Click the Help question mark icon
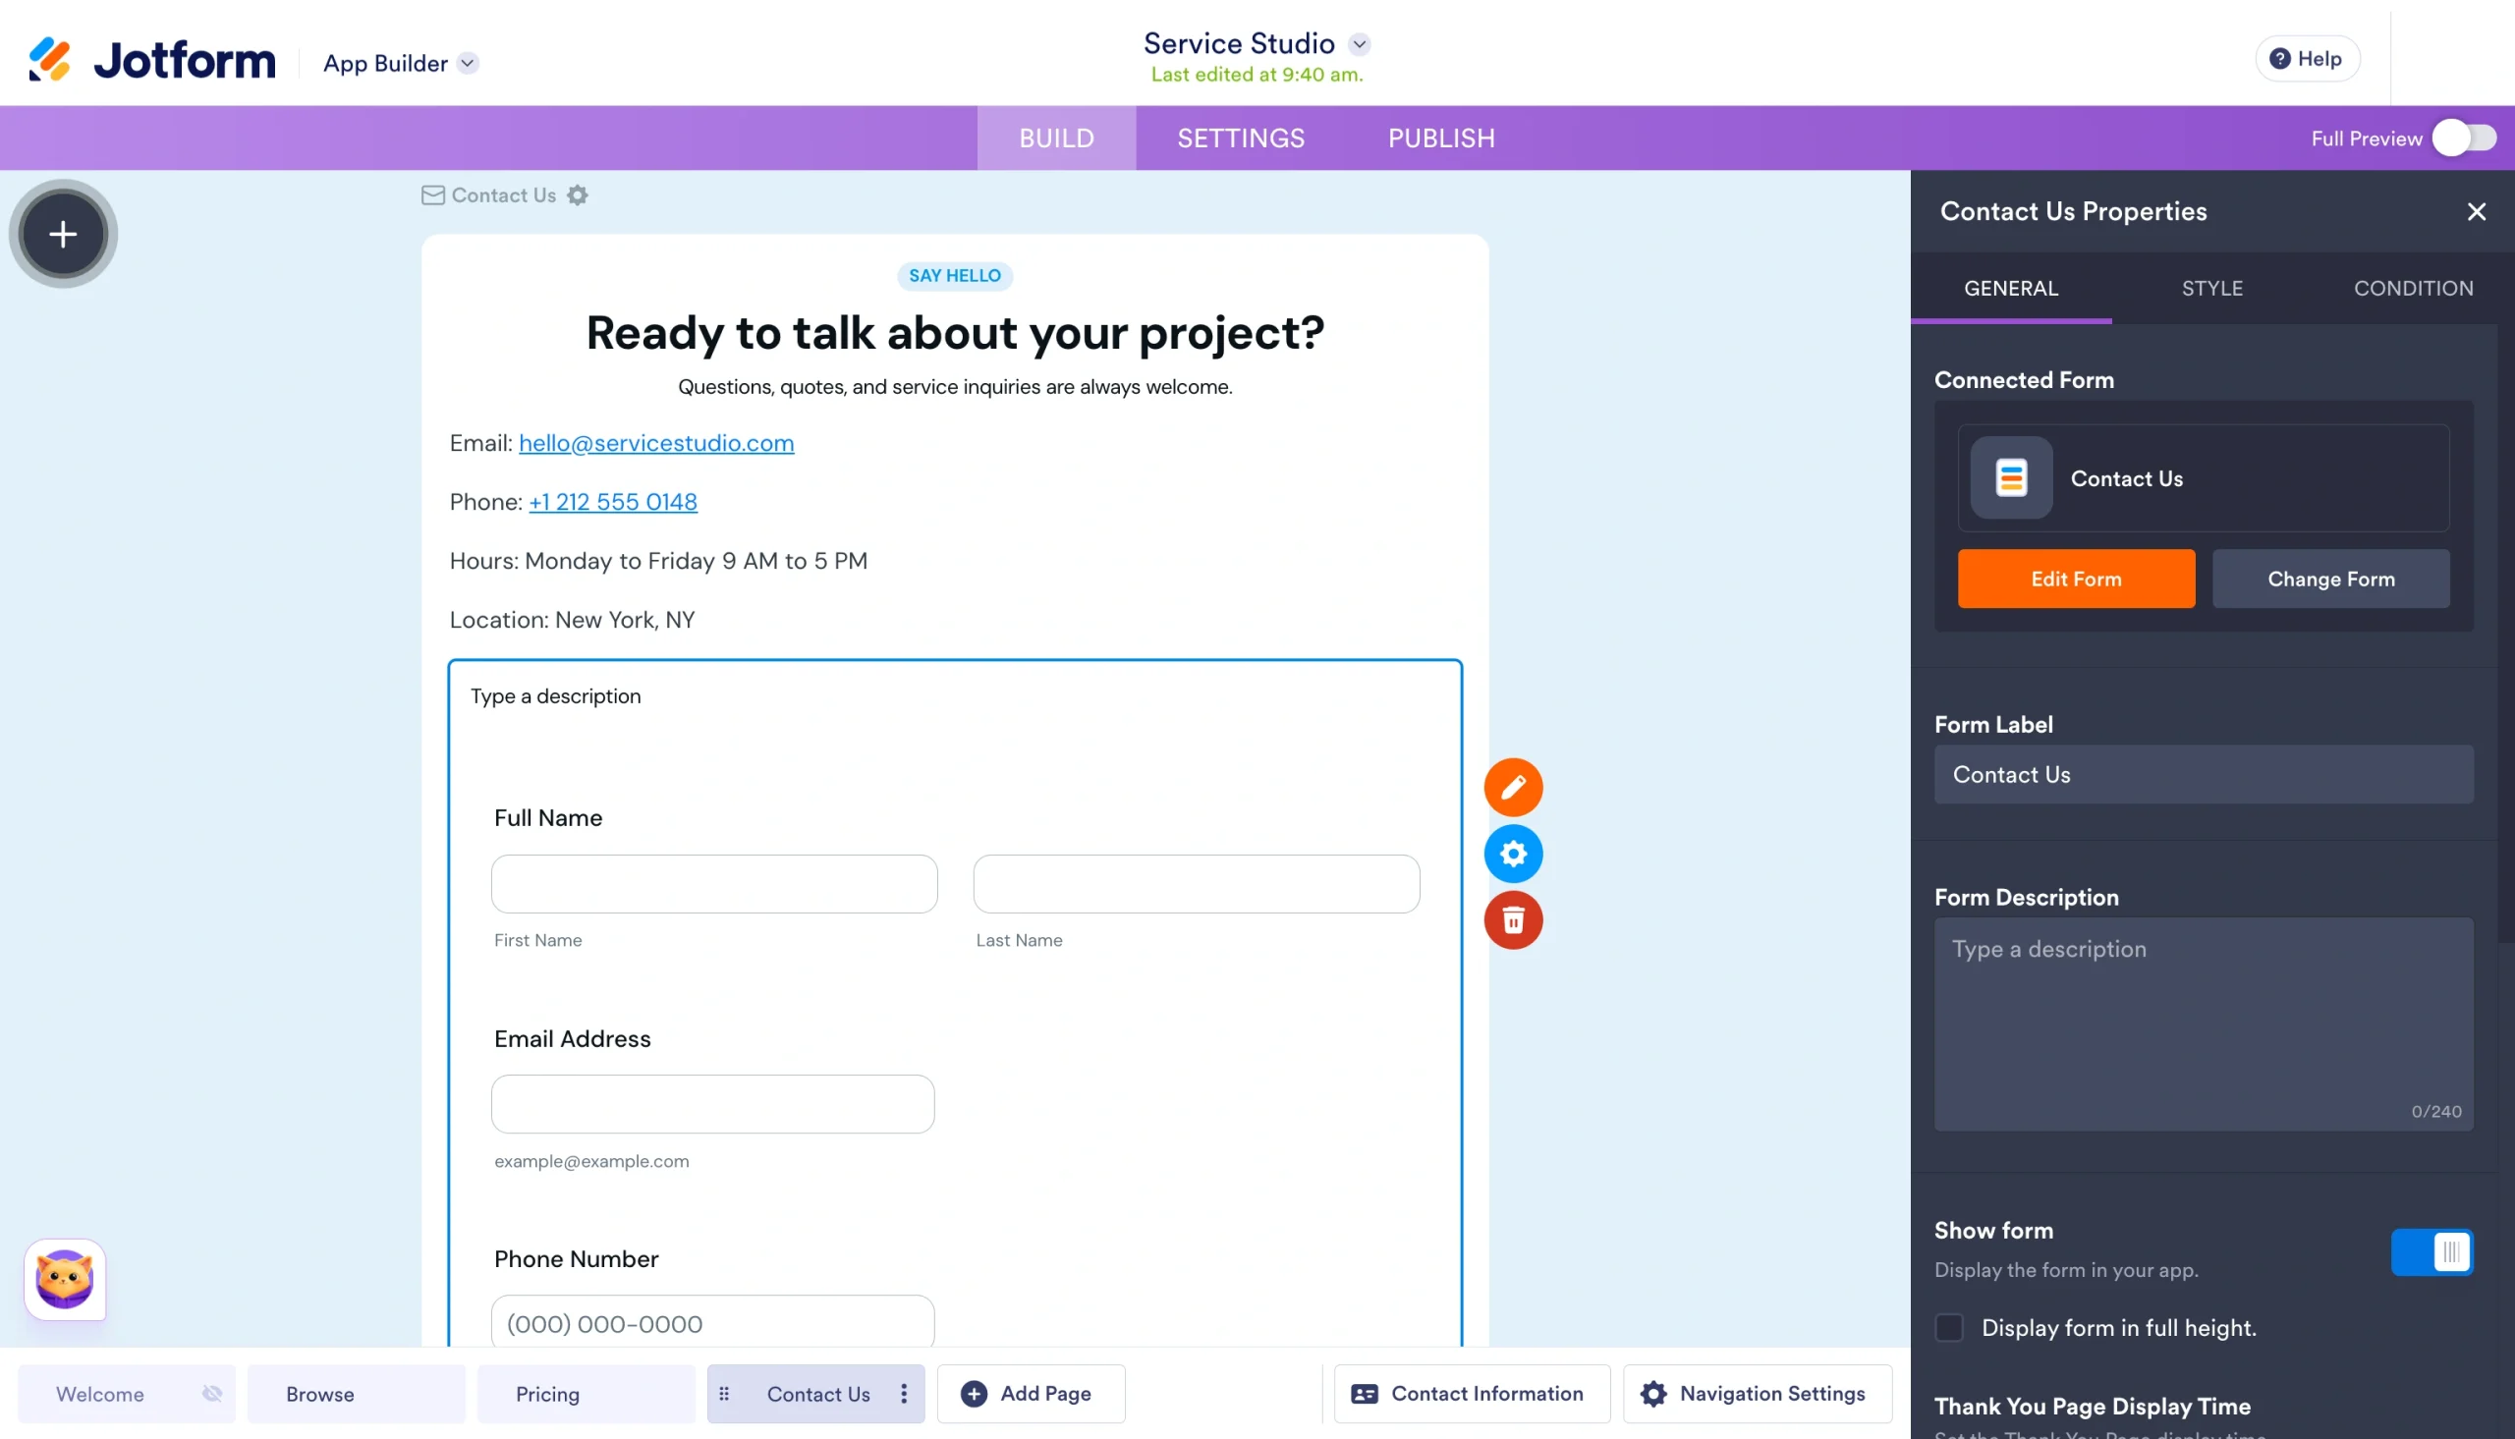 (x=2279, y=58)
